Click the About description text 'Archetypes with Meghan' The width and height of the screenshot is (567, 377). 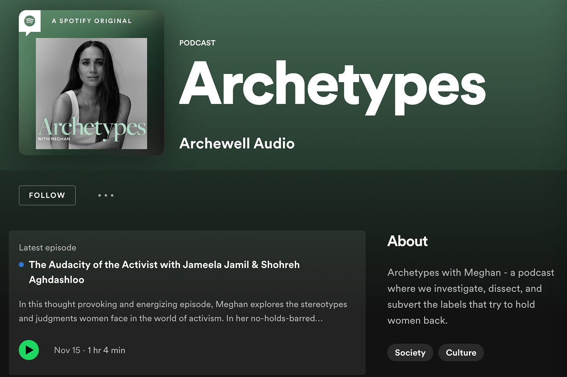pyautogui.click(x=470, y=296)
